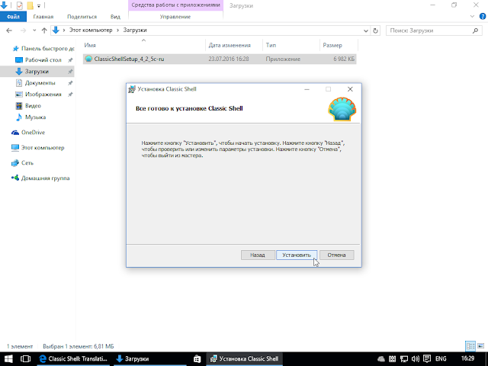
Task: Select the Средства работы с приложениями tab
Action: [175, 5]
